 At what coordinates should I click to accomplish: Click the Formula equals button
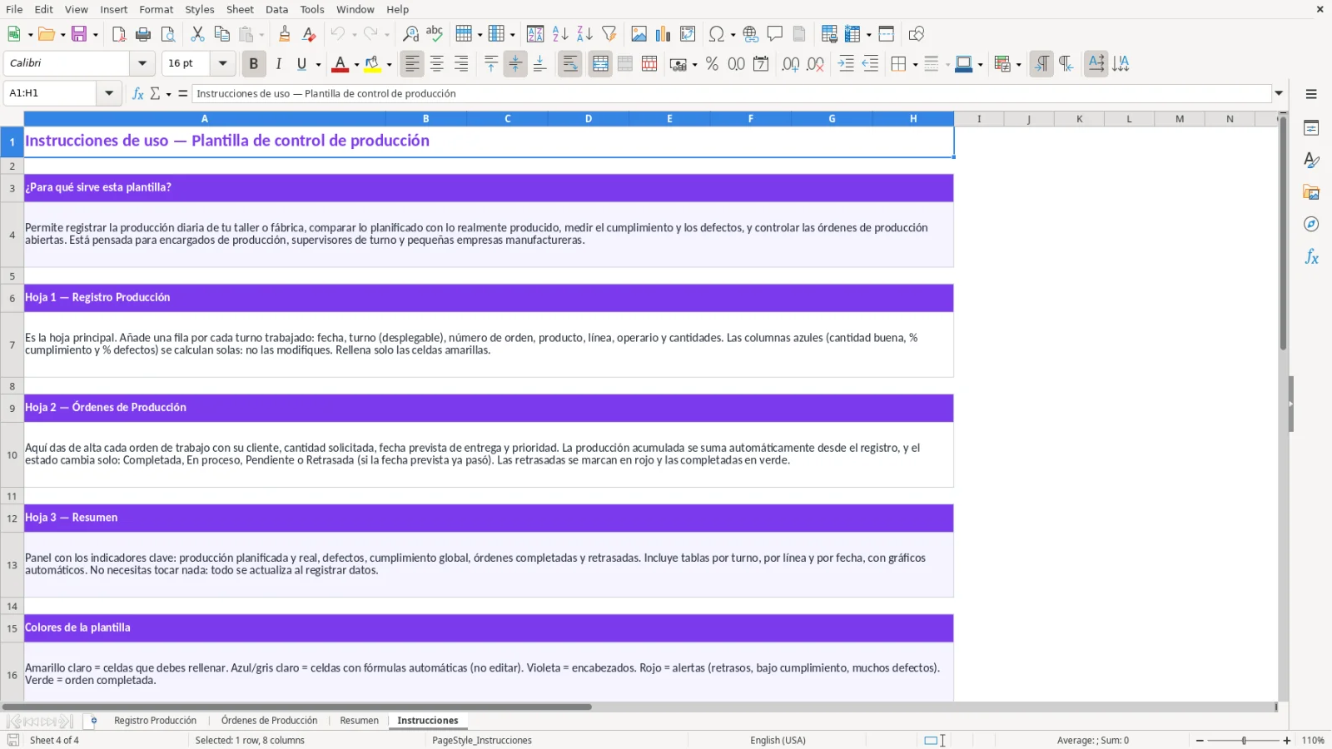click(183, 93)
